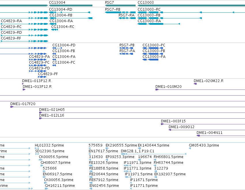Select the CG13003-PC protein label
Viewport: 245px width, 190px height.
(154, 45)
